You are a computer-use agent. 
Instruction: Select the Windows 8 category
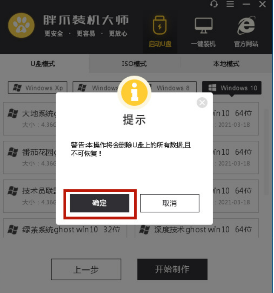173,87
